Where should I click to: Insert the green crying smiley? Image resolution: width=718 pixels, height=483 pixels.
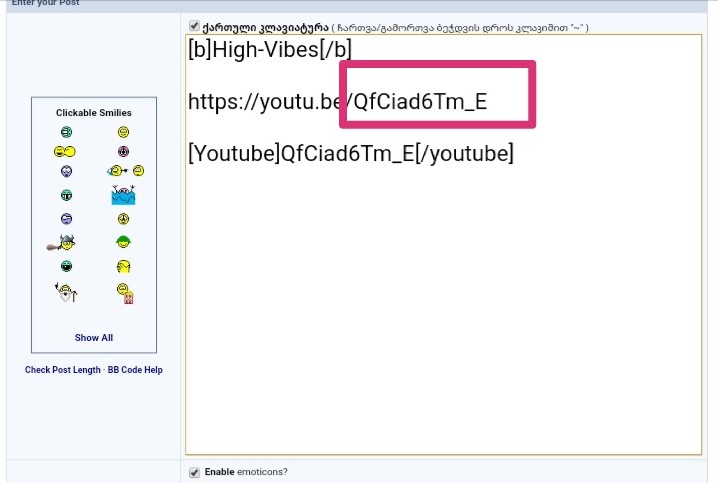click(67, 195)
